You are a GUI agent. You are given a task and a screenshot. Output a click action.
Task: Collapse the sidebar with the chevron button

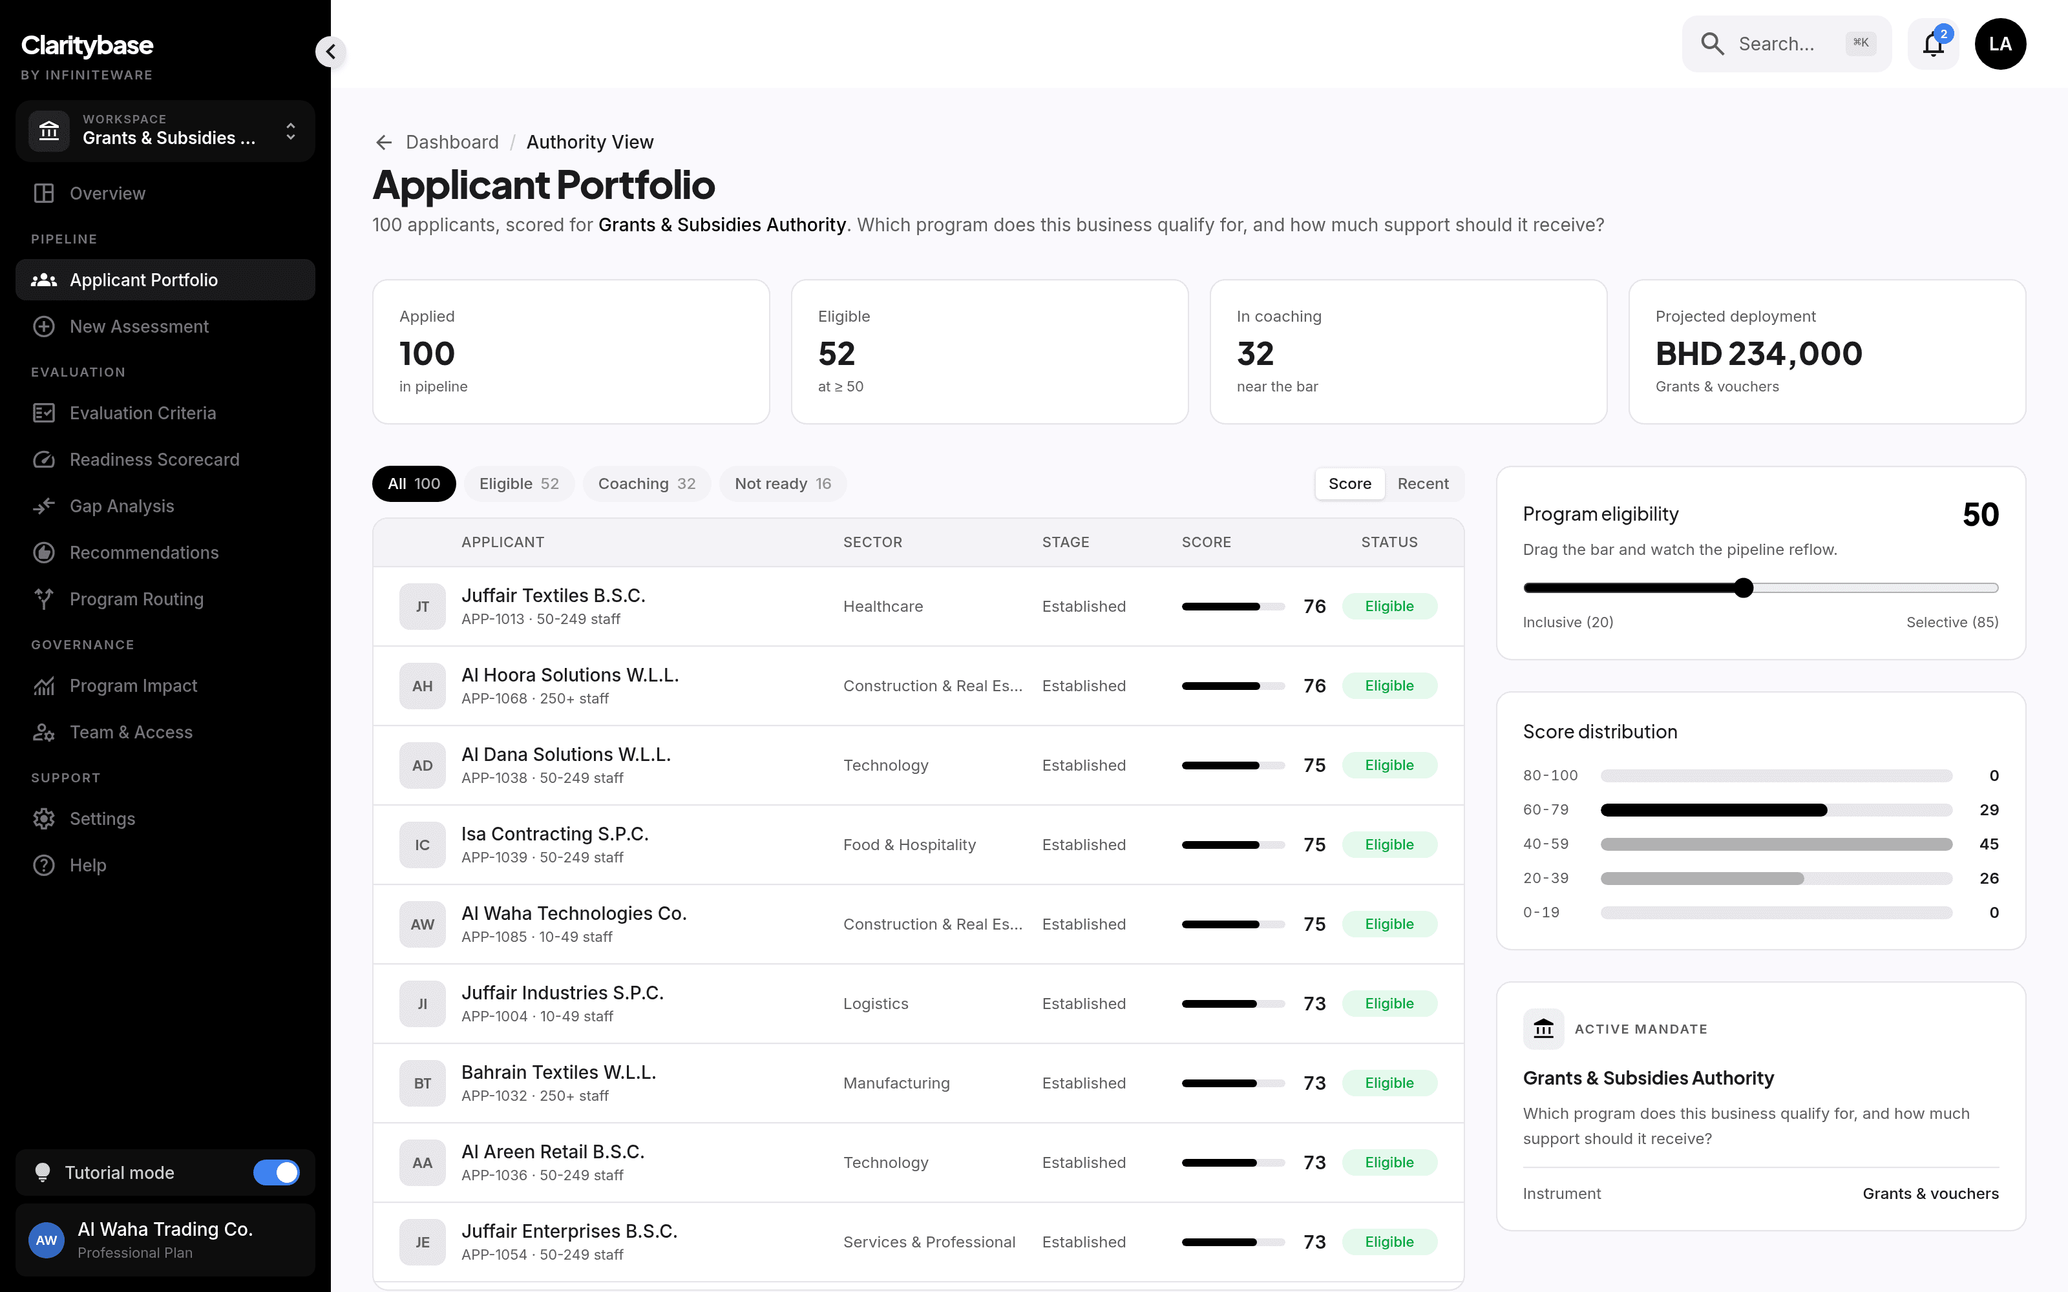(331, 51)
